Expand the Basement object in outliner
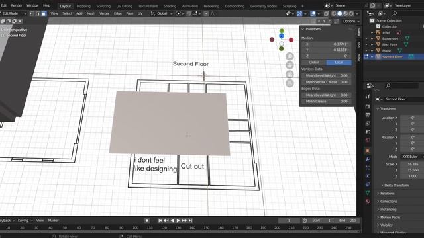Image resolution: width=424 pixels, height=238 pixels. click(x=372, y=38)
